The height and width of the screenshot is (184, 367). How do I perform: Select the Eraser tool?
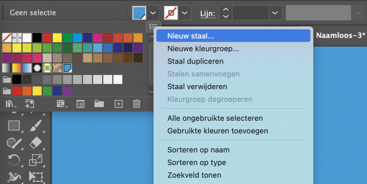pos(36,143)
